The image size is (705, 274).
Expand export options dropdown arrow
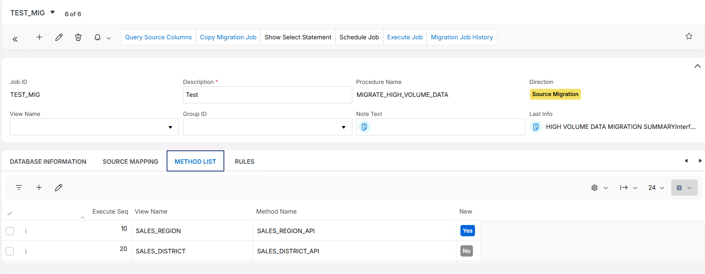coord(635,188)
